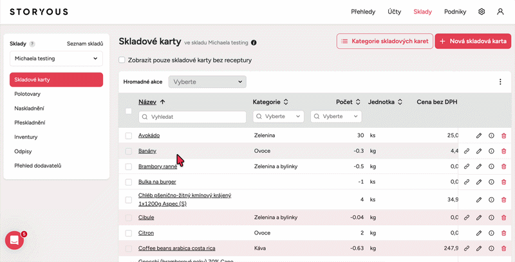Open the link icon for Cibule

[x=466, y=218]
